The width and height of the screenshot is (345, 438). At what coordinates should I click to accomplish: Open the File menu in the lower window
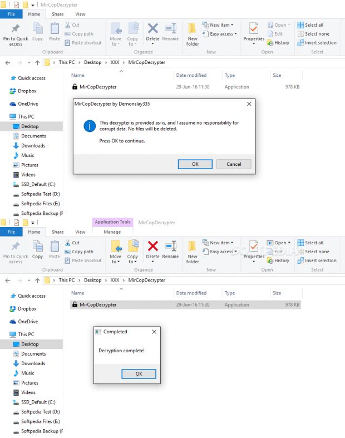pyautogui.click(x=11, y=232)
